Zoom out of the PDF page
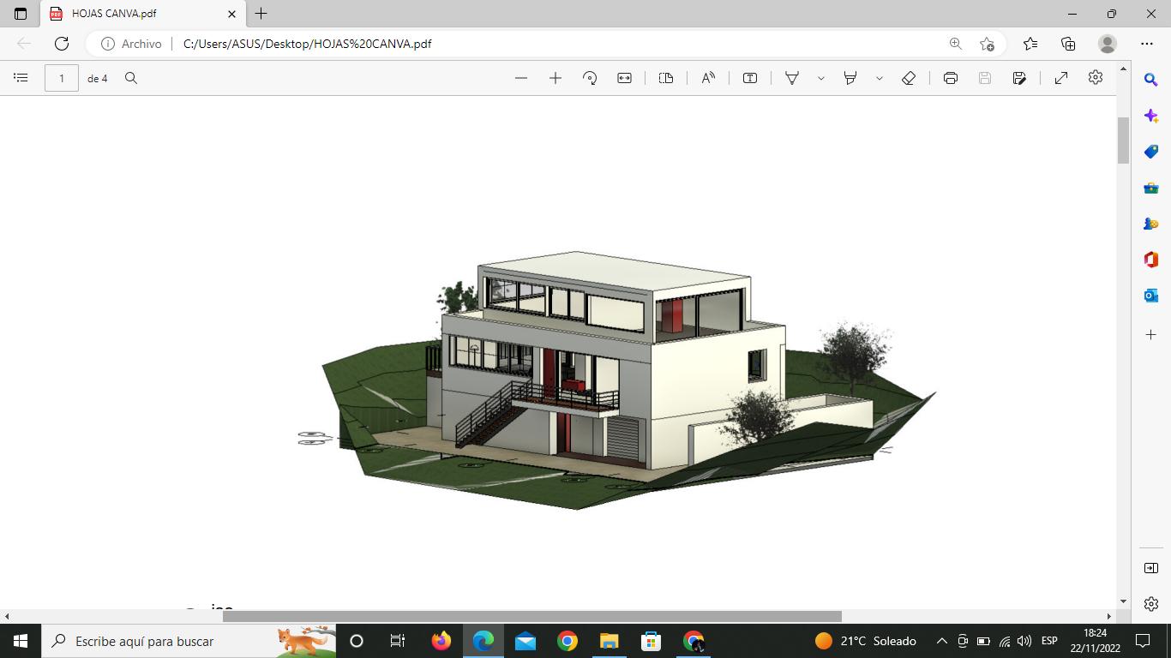Image resolution: width=1171 pixels, height=658 pixels. (521, 78)
